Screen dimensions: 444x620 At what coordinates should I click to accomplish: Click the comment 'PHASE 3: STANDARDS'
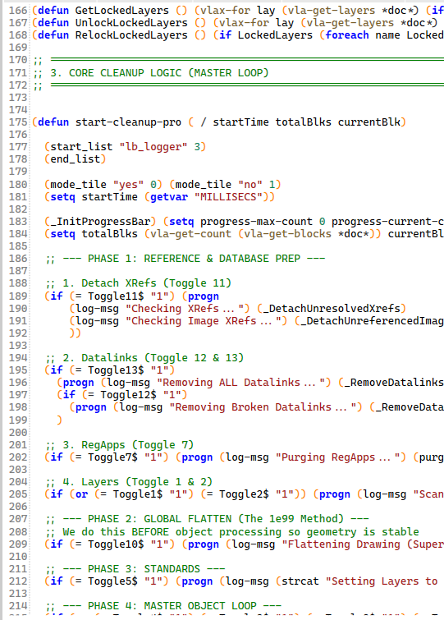pyautogui.click(x=144, y=569)
